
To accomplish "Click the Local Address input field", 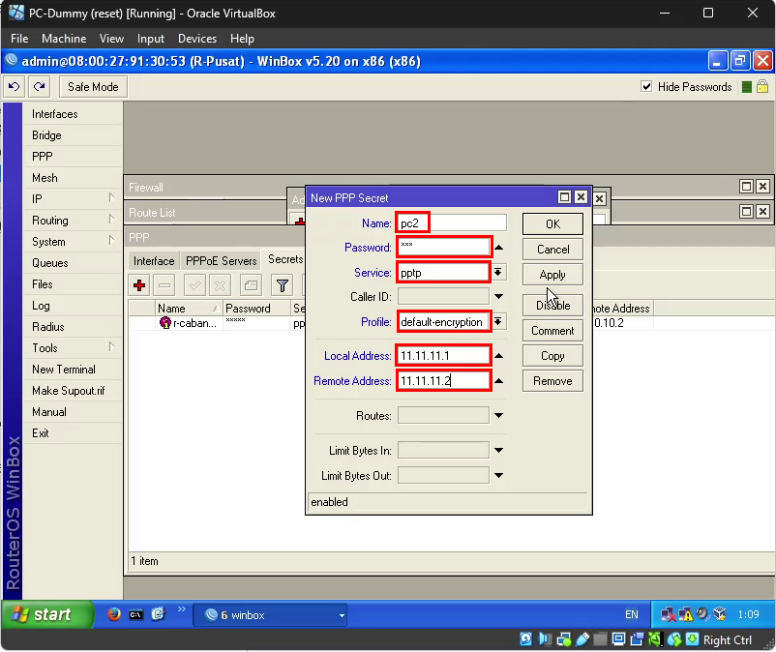I will [x=443, y=356].
